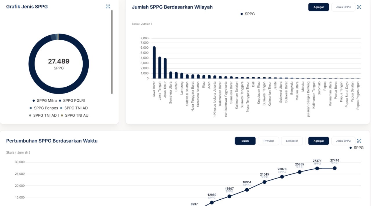
Task: Click the 27.489 total in donut center
Action: point(59,61)
